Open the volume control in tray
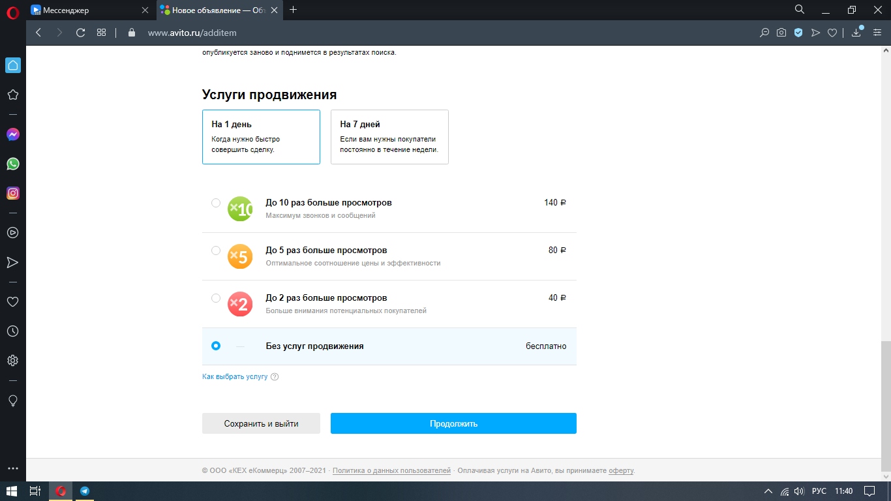Image resolution: width=891 pixels, height=501 pixels. [800, 491]
